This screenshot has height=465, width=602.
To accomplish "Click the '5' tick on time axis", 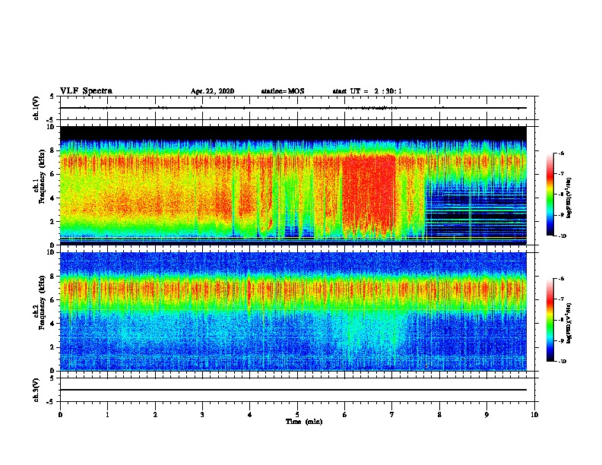I will (x=297, y=415).
